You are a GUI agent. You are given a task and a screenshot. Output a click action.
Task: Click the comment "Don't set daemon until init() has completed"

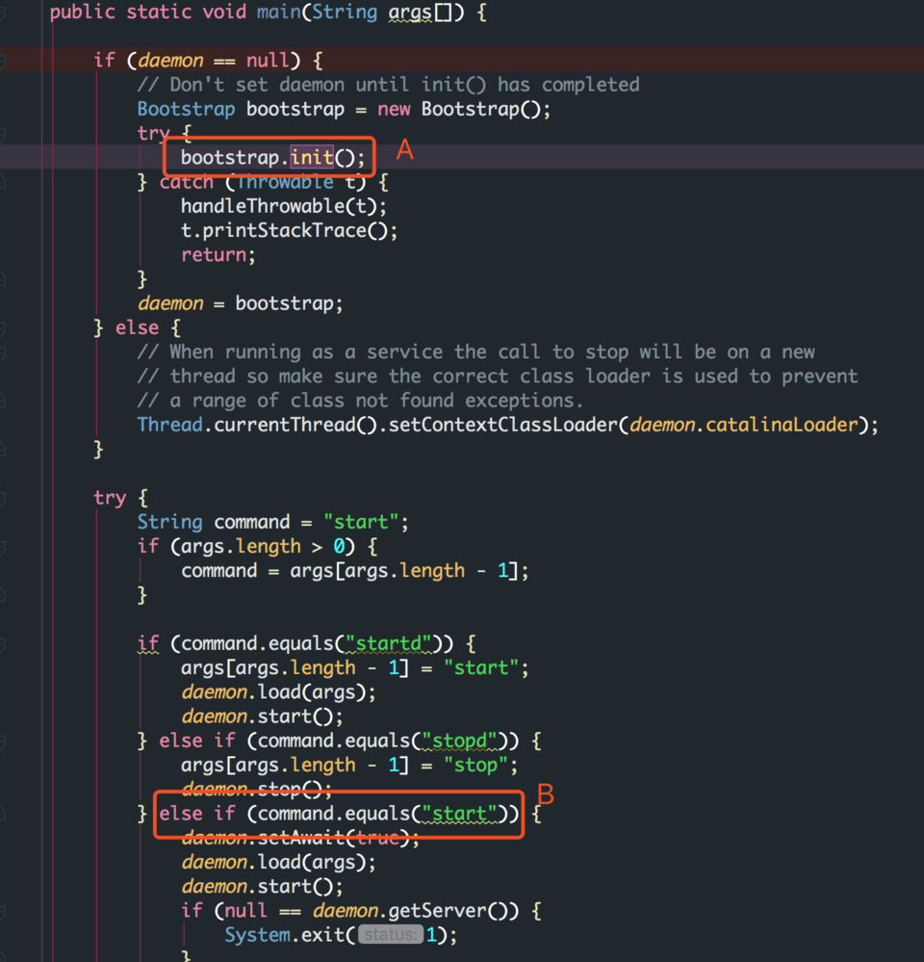388,85
